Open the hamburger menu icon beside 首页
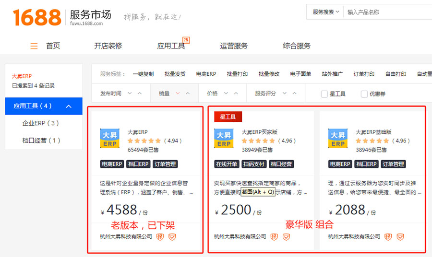432x257 pixels. (x=34, y=46)
